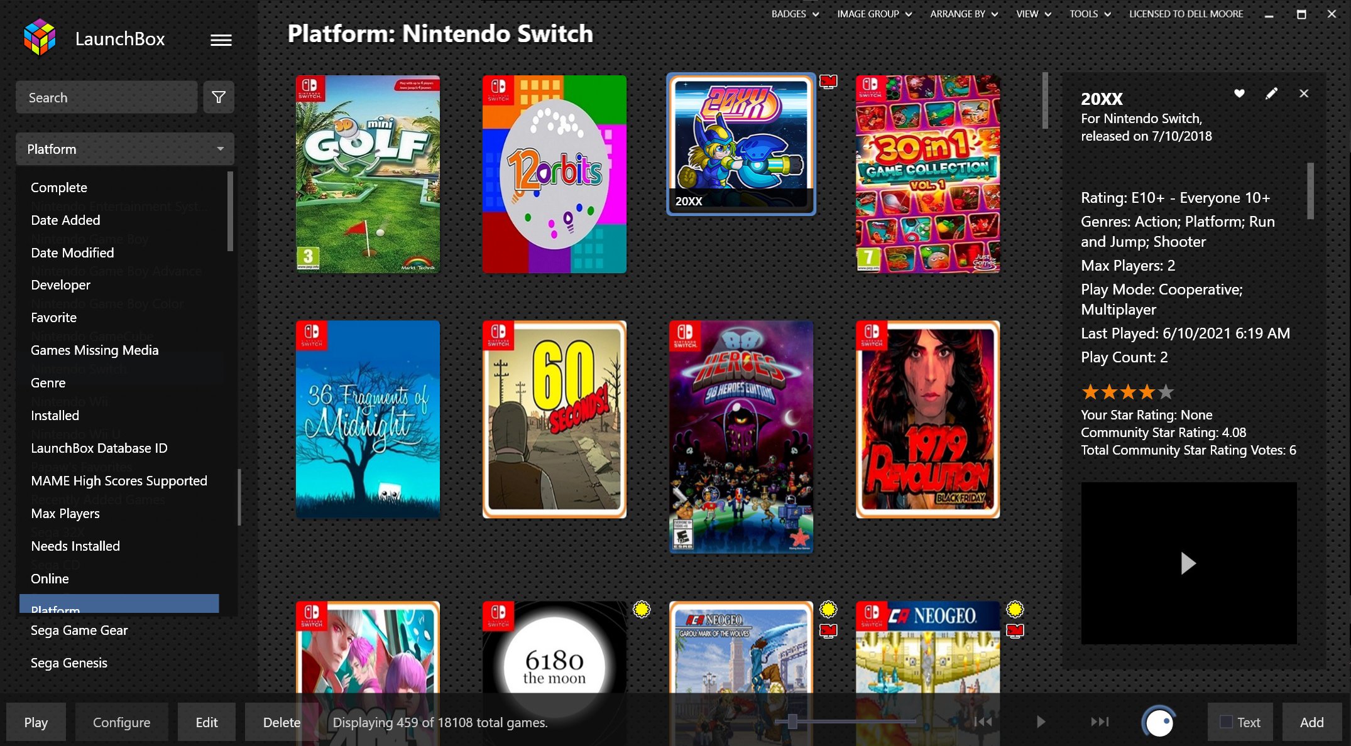Edit 20XX using the pencil icon
Viewport: 1351px width, 746px height.
(x=1271, y=94)
